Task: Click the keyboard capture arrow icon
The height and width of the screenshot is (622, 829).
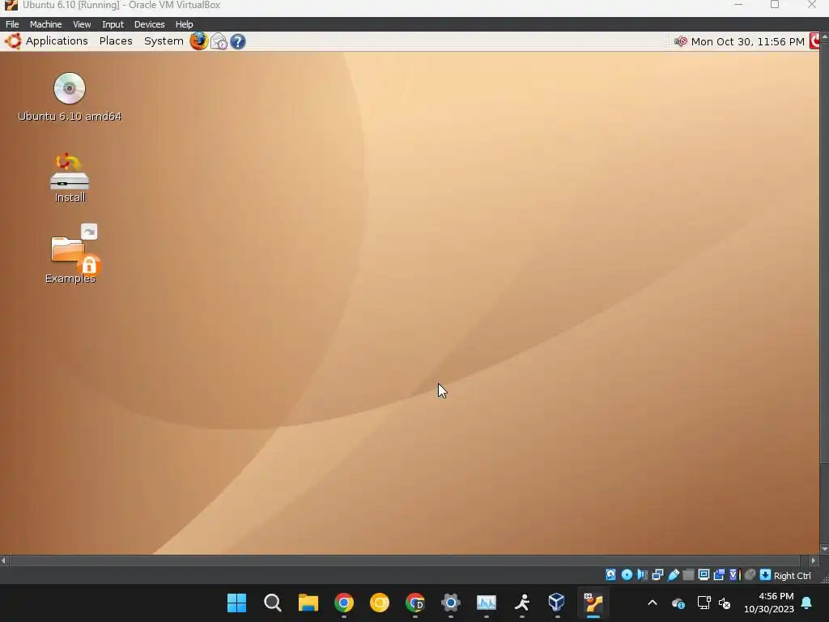Action: click(x=765, y=575)
